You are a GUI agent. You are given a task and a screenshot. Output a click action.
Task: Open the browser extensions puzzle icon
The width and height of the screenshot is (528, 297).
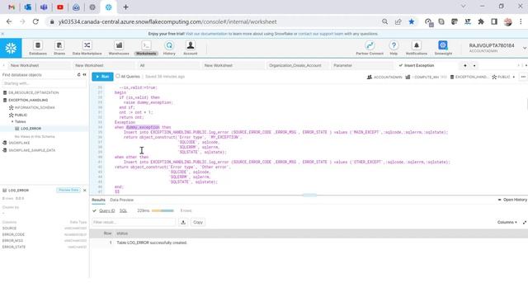pyautogui.click(x=481, y=21)
